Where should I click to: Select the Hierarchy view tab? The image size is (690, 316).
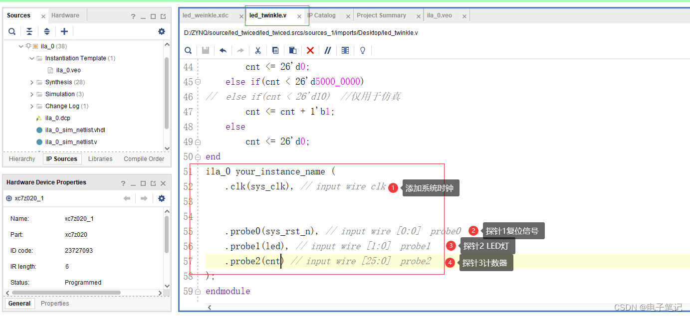pos(22,159)
